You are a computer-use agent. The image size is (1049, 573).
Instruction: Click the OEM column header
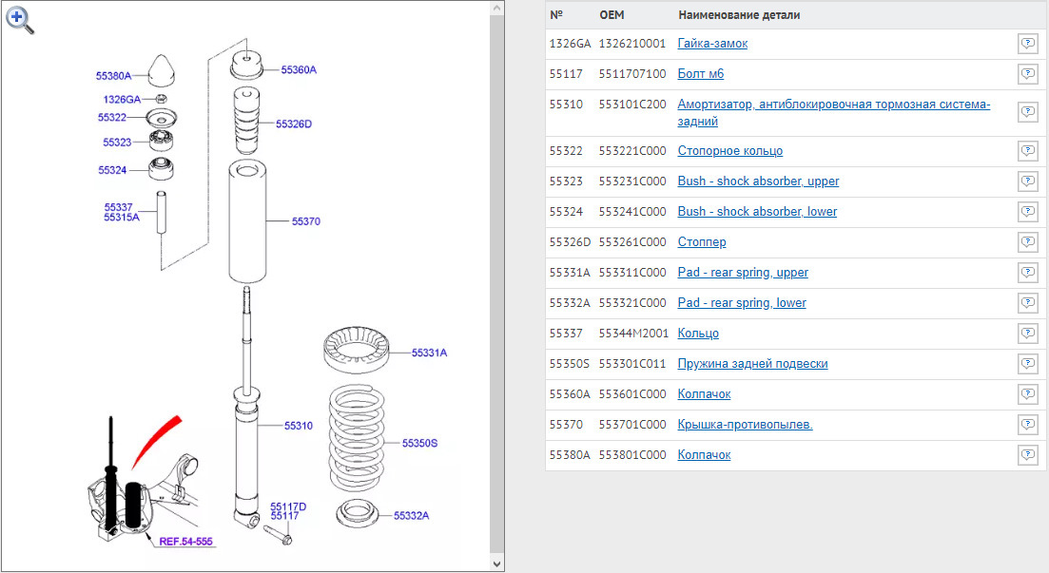pyautogui.click(x=612, y=14)
